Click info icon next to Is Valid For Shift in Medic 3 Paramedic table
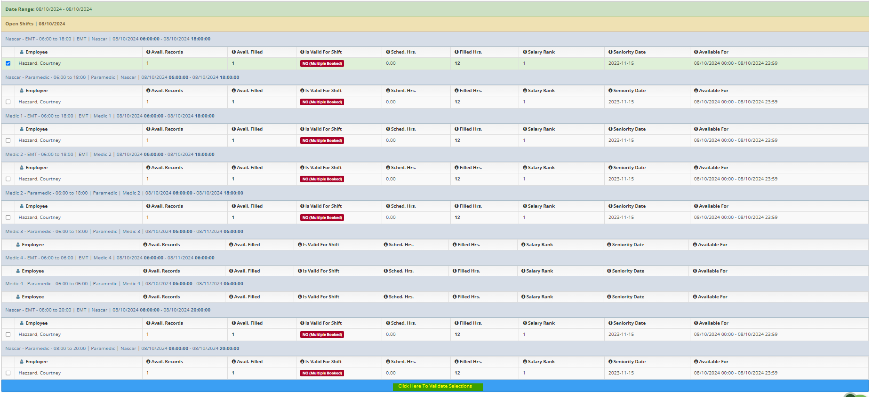Screen dimensions: 872x397 300,245
